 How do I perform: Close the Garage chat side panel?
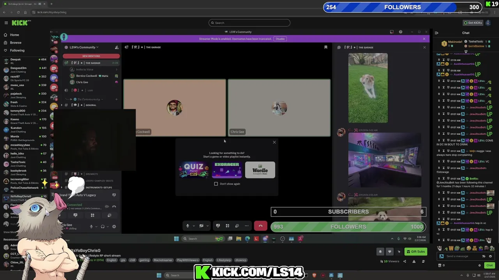(x=425, y=47)
